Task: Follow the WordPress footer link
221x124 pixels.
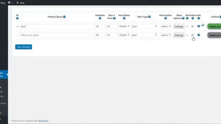Action: (43, 121)
